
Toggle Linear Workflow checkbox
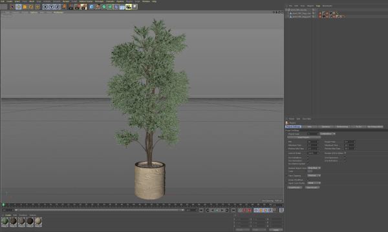coord(308,180)
